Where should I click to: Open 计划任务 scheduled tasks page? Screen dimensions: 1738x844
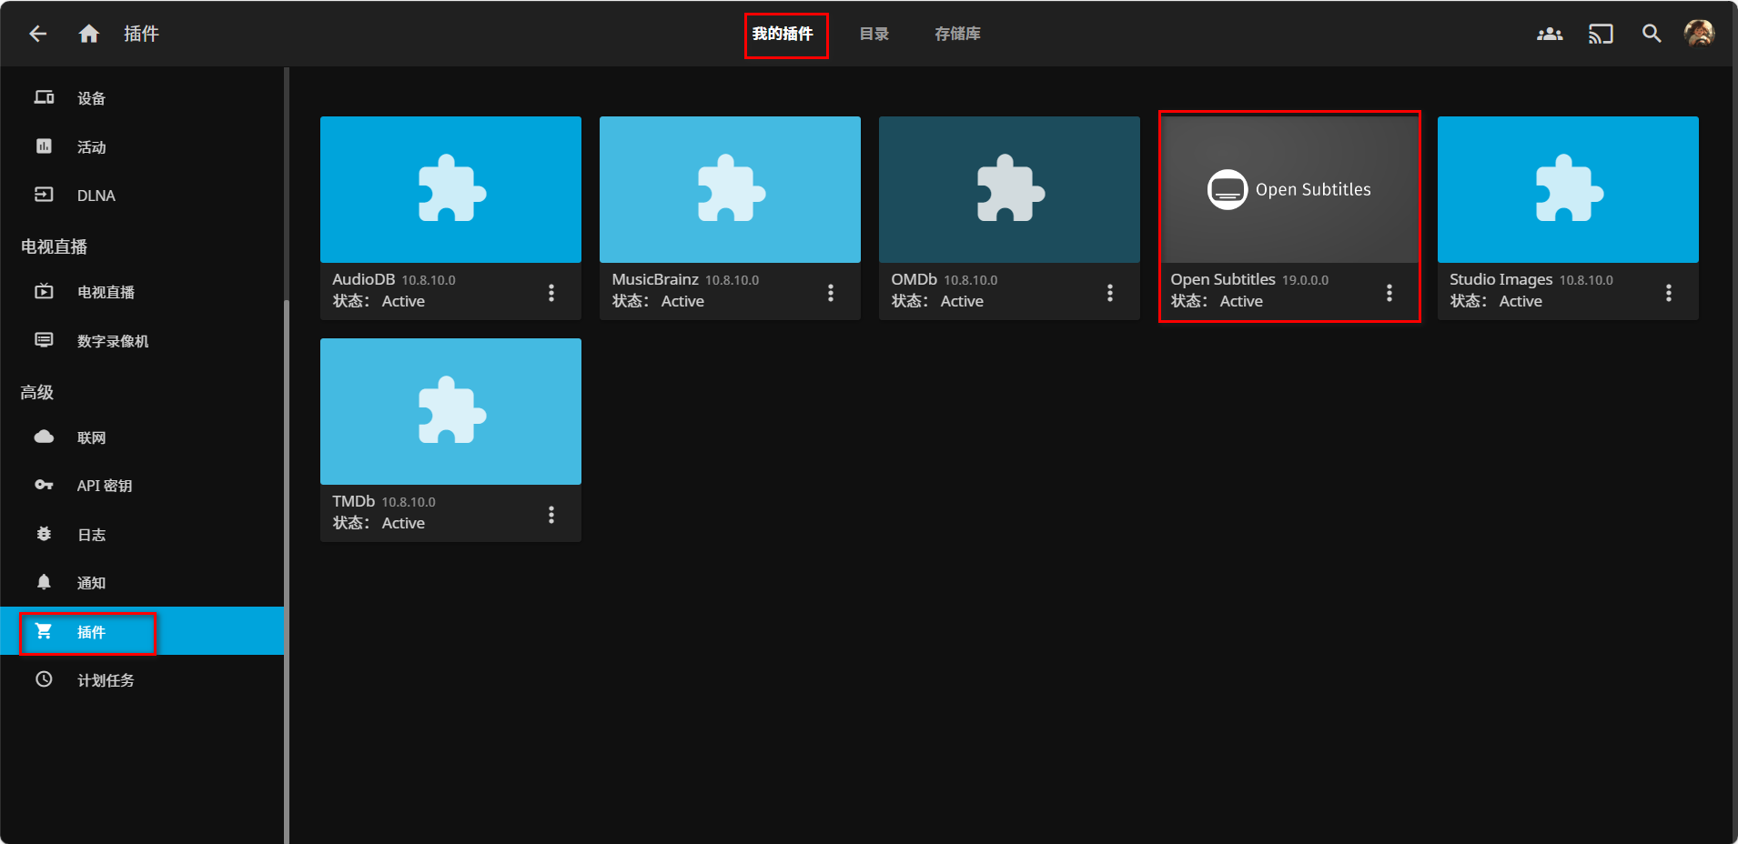[x=106, y=680]
